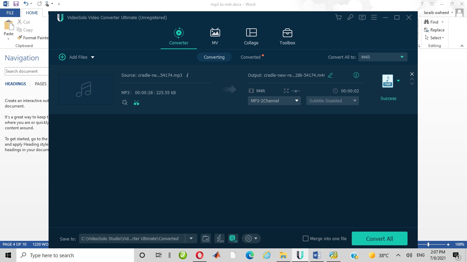Open Opera from the taskbar
Image resolution: width=467 pixels, height=262 pixels.
tap(200, 255)
